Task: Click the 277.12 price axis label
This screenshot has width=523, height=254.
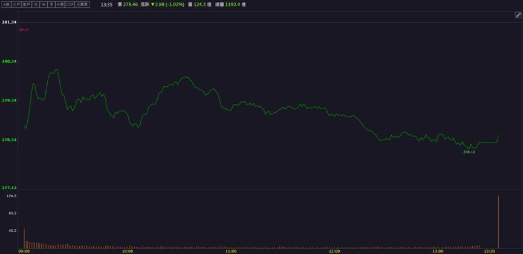Action: [9, 188]
